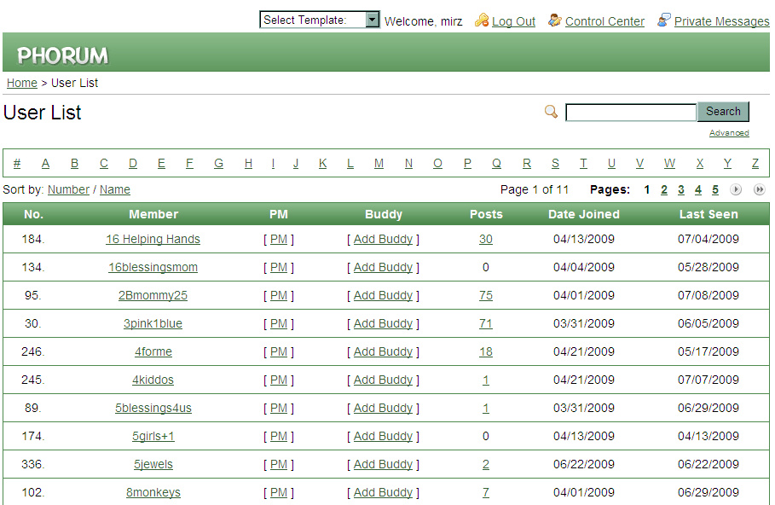Click in the user search text field
This screenshot has height=505, width=775.
631,113
